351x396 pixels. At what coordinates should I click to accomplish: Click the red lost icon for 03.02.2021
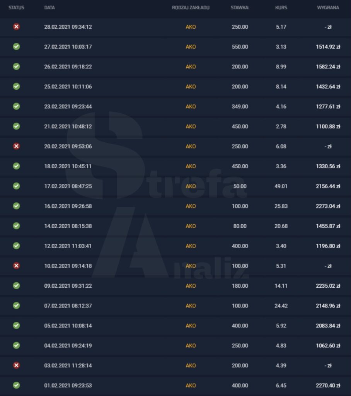(16, 365)
